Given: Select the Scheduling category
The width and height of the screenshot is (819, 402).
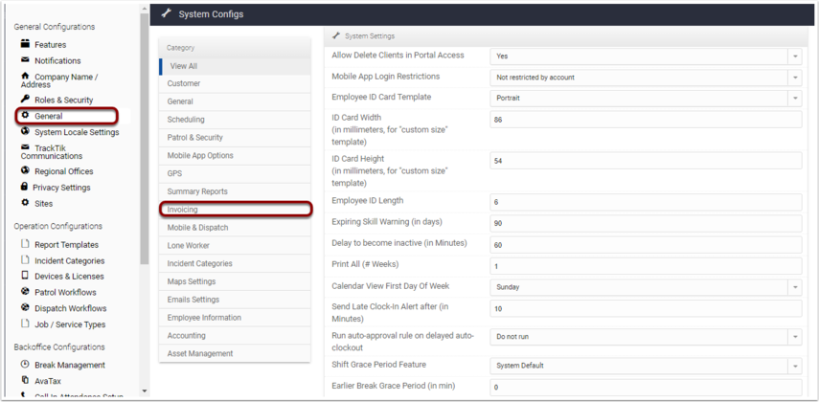Looking at the screenshot, I should tap(235, 120).
